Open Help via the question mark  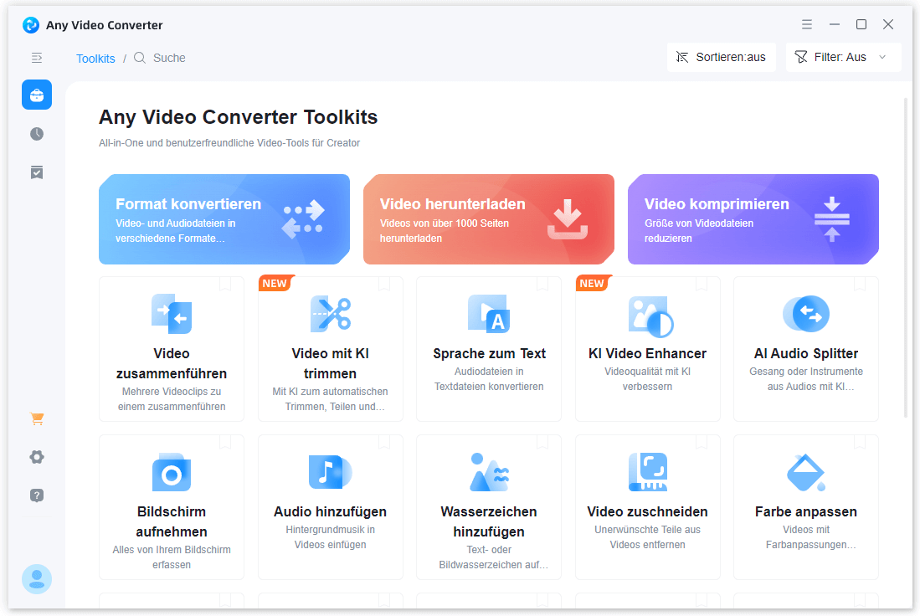[36, 495]
